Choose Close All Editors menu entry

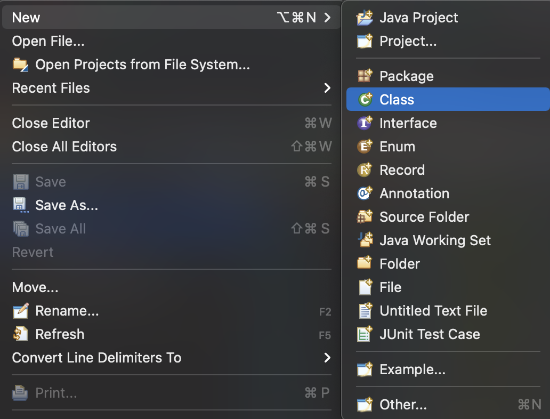click(64, 147)
